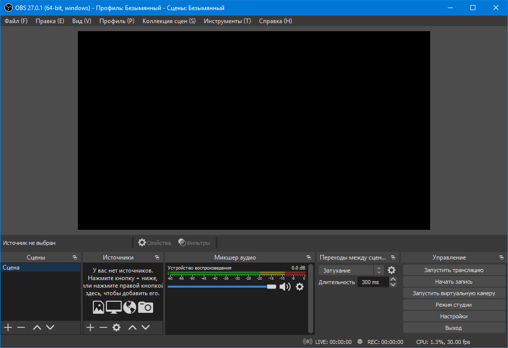Click the LIVE: 00:00:00 timer text
Screen dimensions: 508x348
pyautogui.click(x=333, y=342)
